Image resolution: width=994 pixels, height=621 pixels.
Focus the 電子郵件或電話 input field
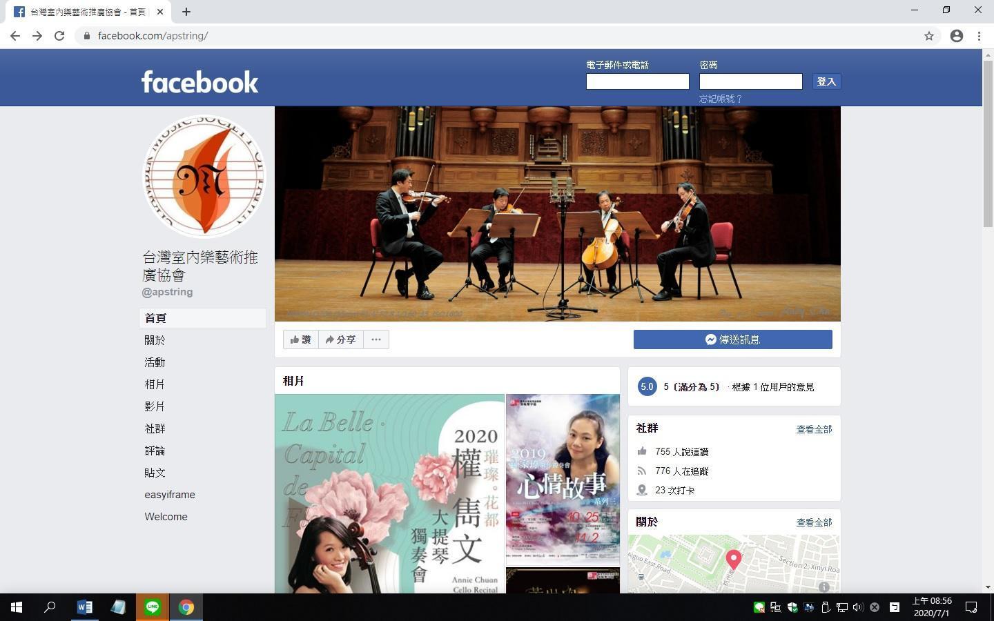tap(638, 81)
